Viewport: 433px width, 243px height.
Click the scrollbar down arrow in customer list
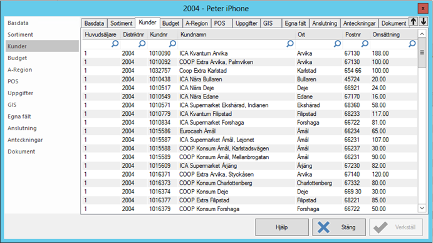422,208
